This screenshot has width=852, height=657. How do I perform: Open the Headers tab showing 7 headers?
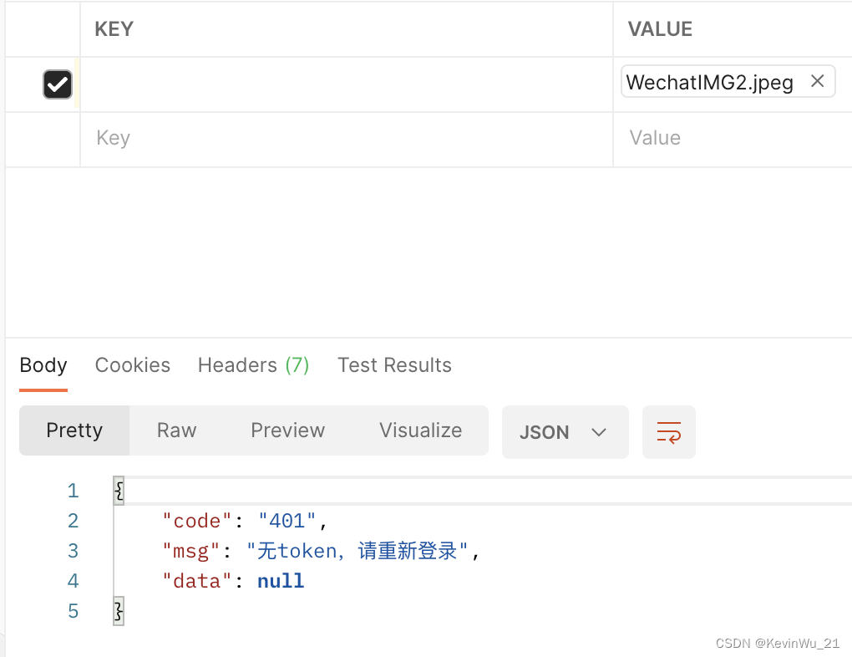pos(253,365)
